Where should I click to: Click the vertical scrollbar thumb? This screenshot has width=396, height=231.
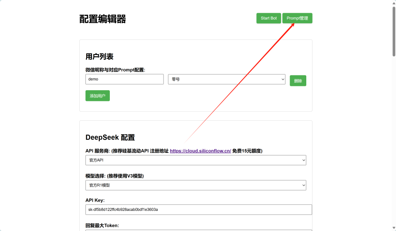[394, 32]
